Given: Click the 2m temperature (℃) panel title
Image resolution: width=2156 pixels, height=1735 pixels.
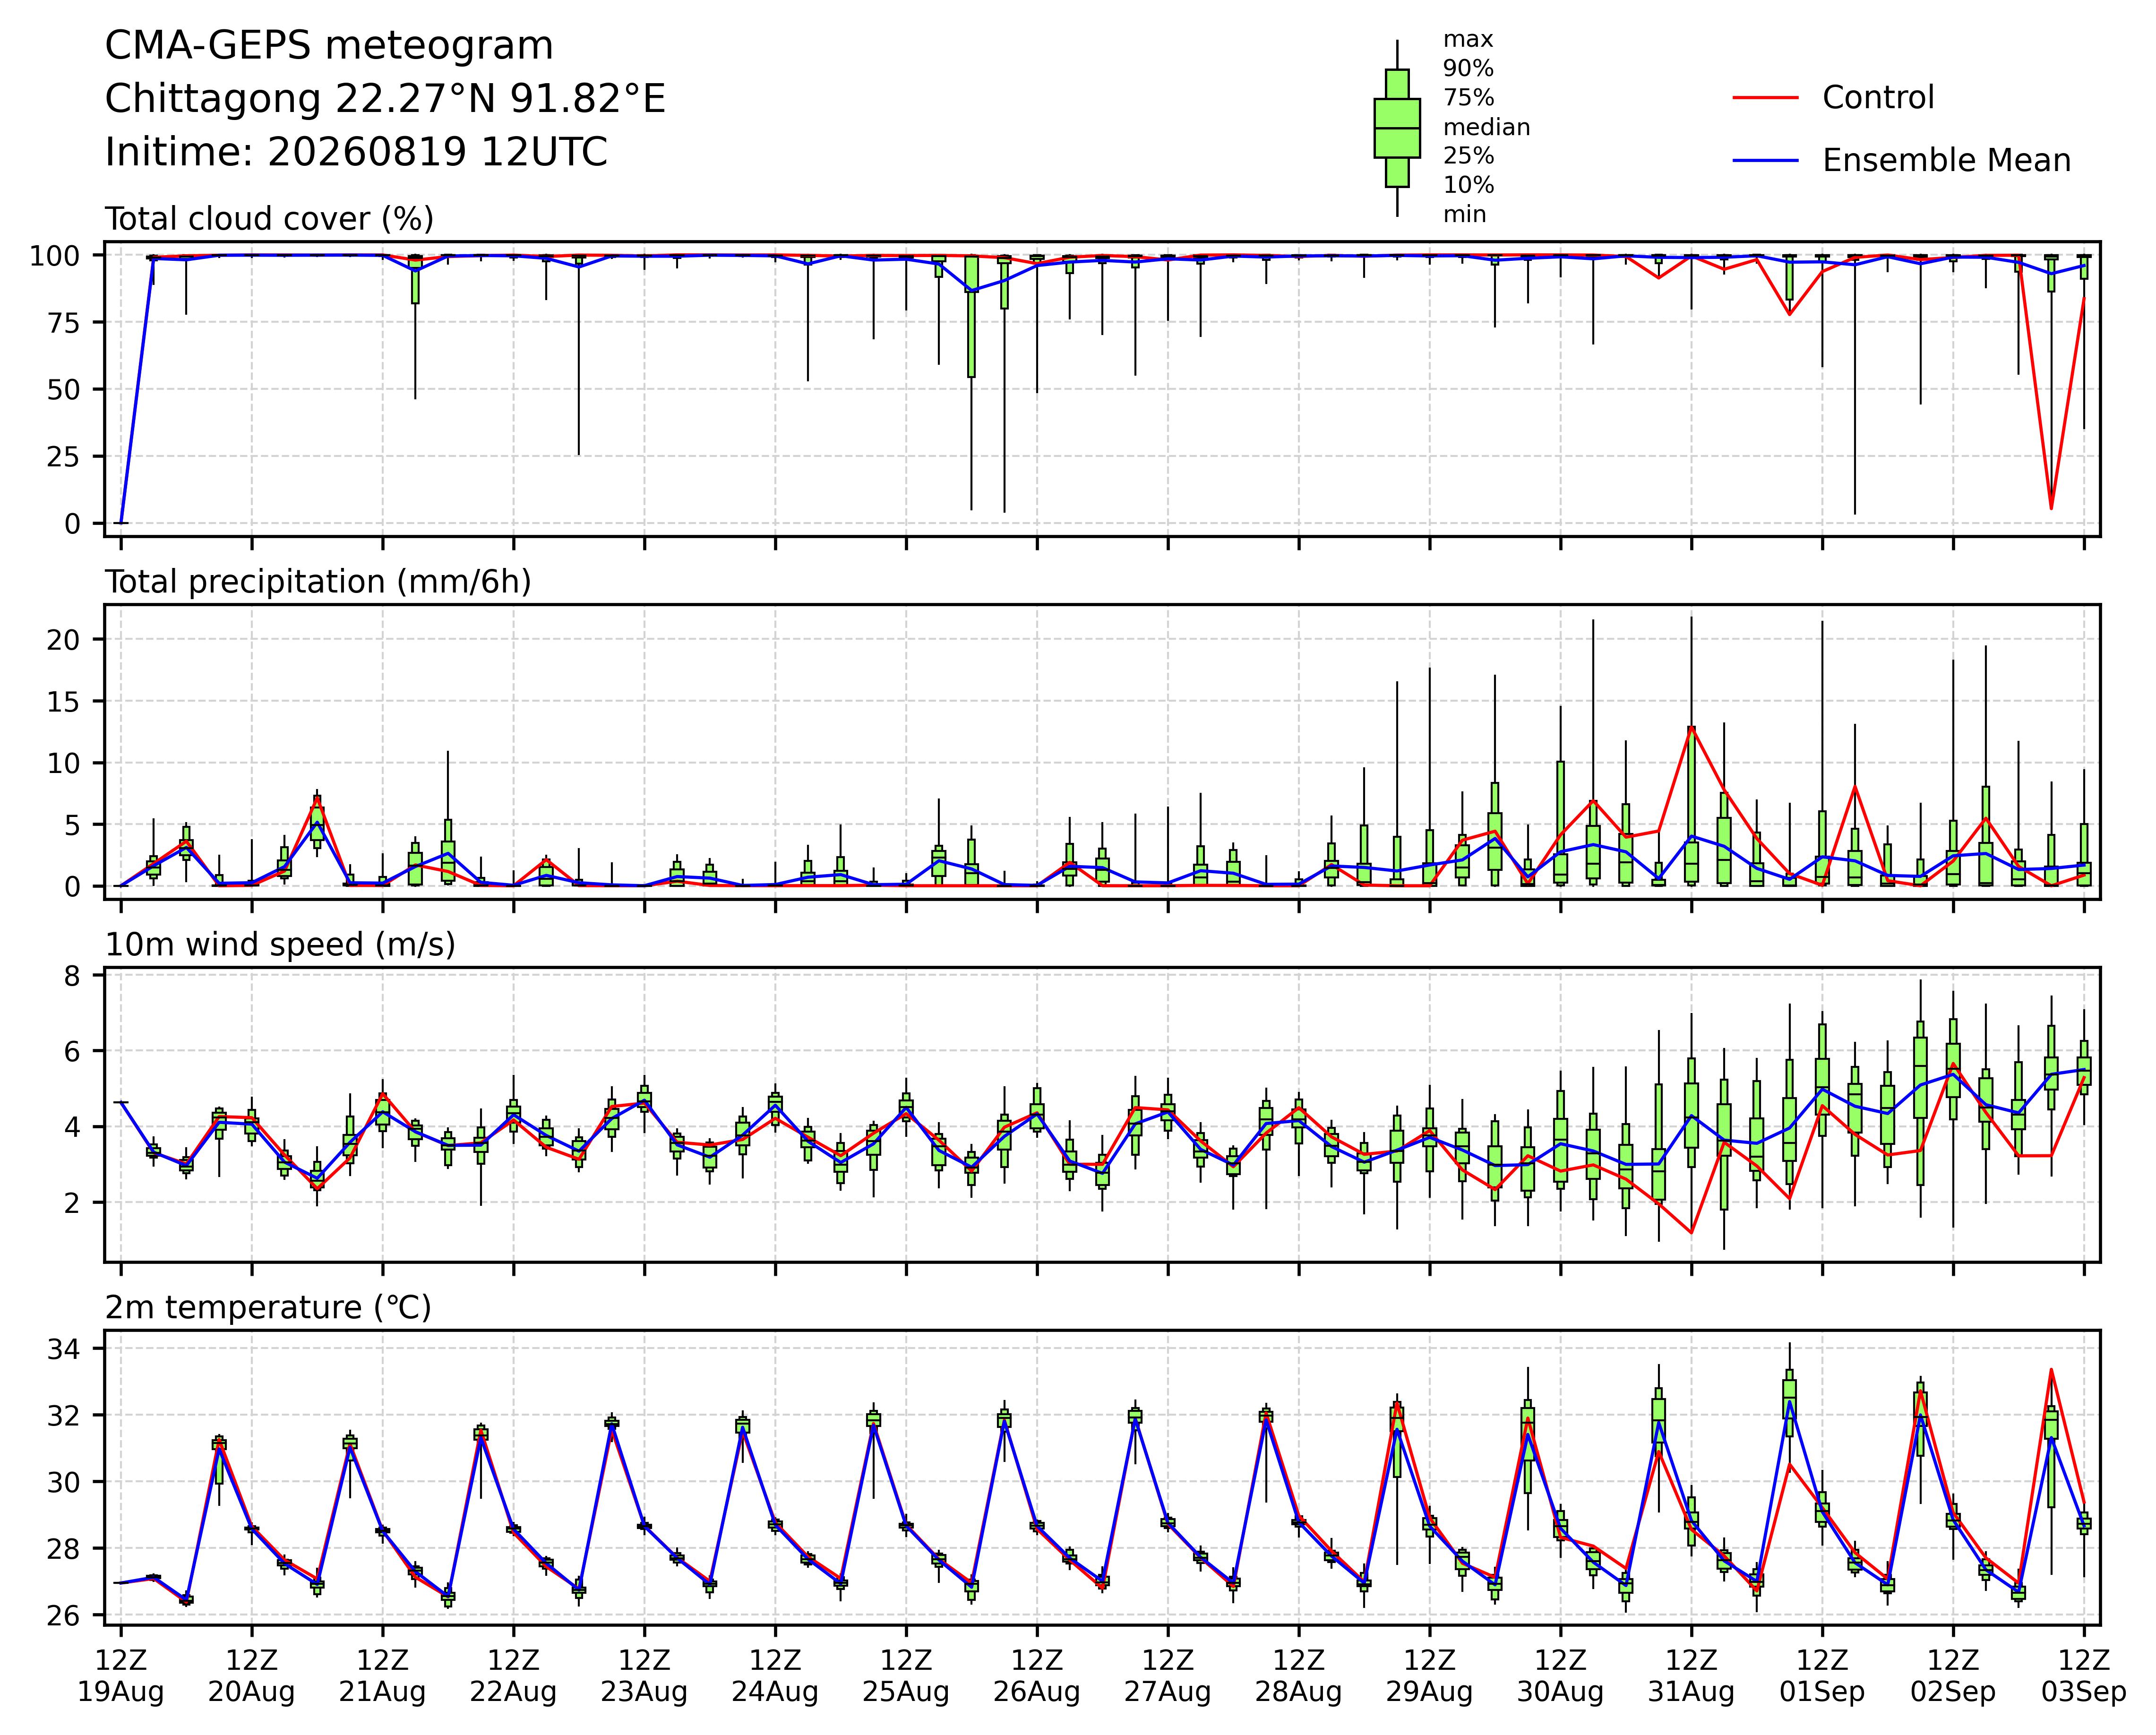Looking at the screenshot, I should click(x=268, y=1308).
